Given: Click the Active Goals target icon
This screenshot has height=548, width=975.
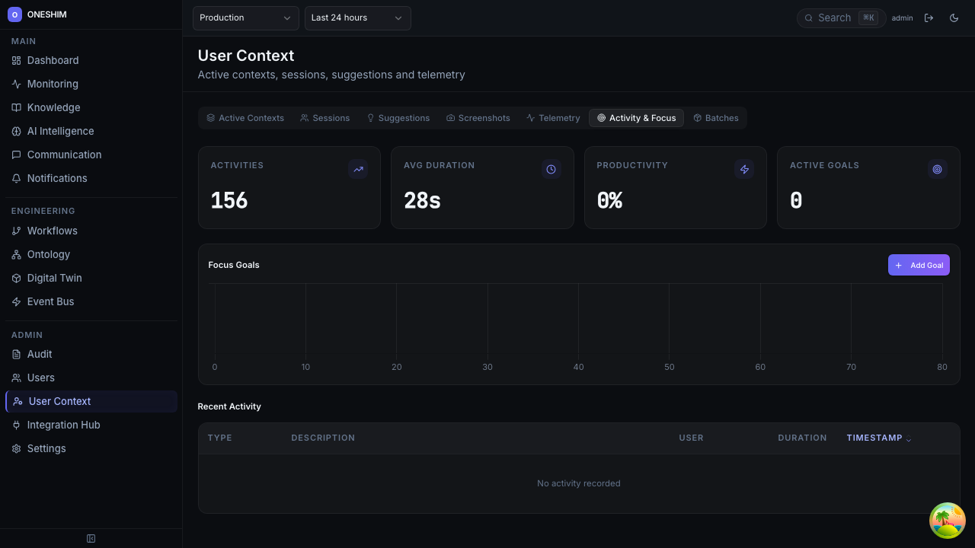Looking at the screenshot, I should click(937, 170).
